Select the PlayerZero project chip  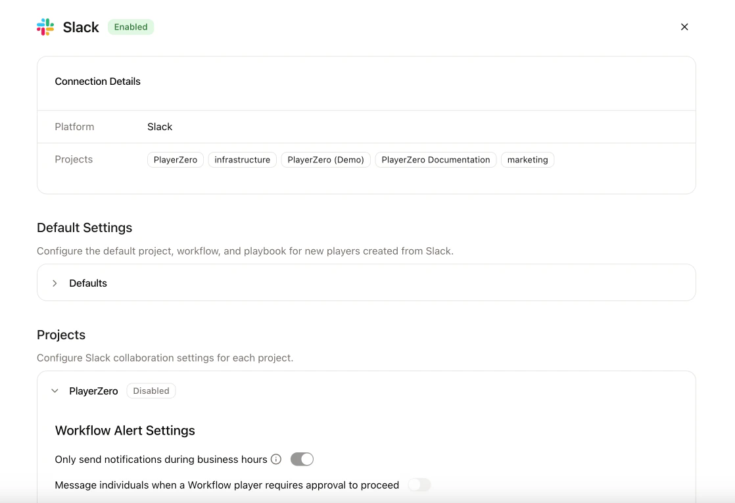175,159
